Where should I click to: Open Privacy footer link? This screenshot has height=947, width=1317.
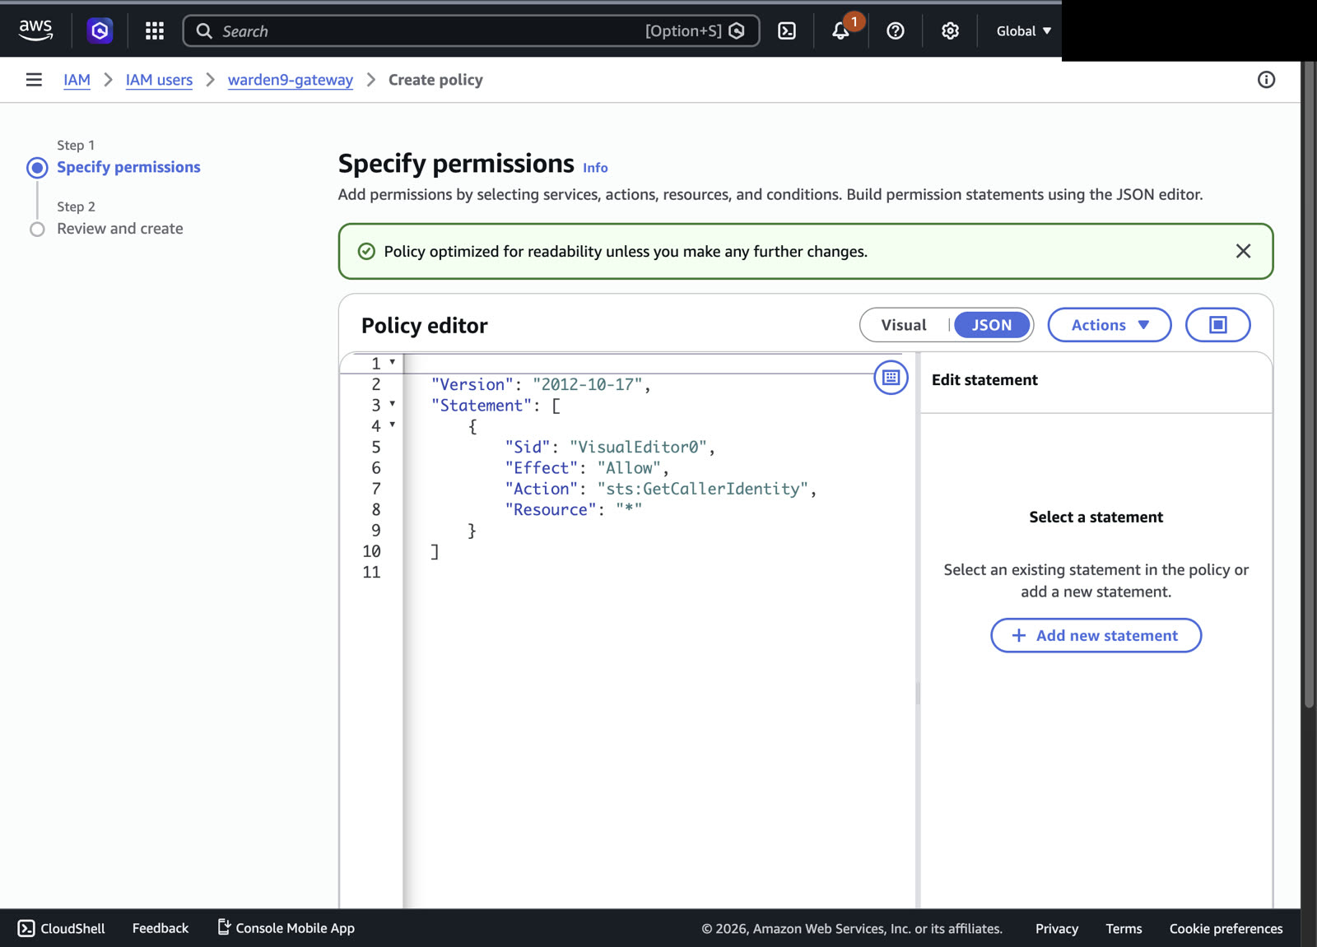pyautogui.click(x=1057, y=929)
